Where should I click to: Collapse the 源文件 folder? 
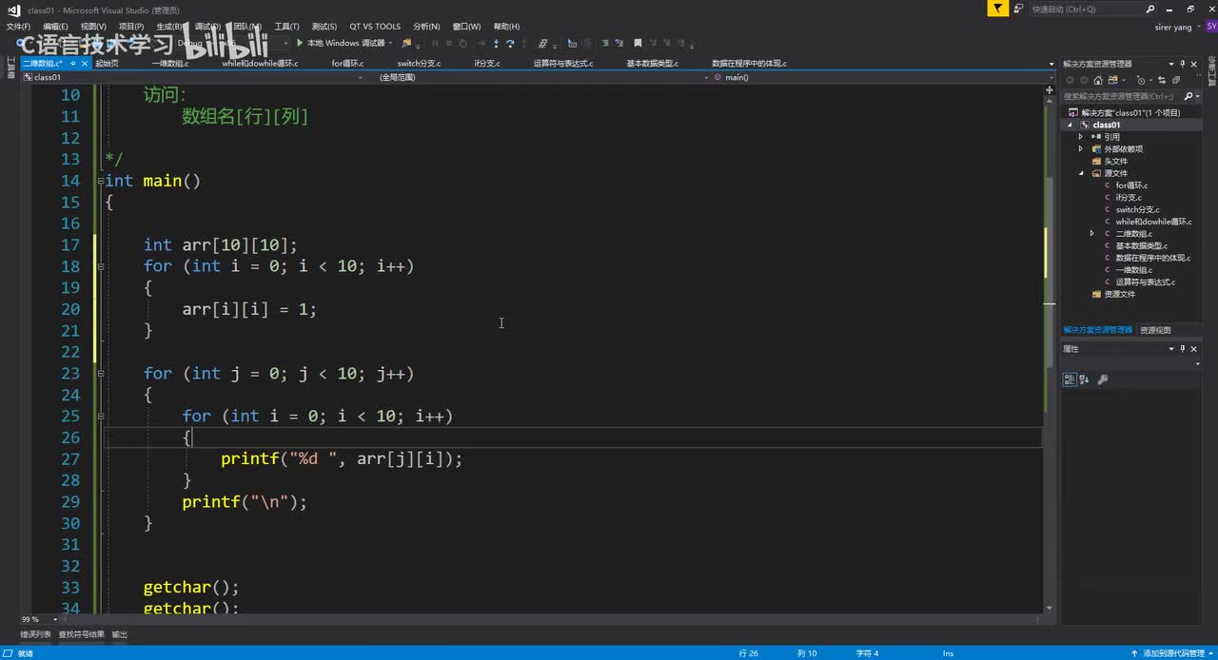point(1081,173)
